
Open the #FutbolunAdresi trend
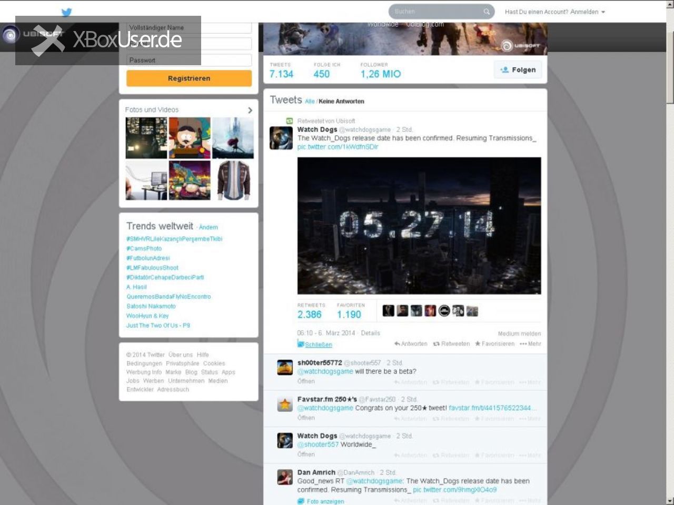(x=148, y=258)
